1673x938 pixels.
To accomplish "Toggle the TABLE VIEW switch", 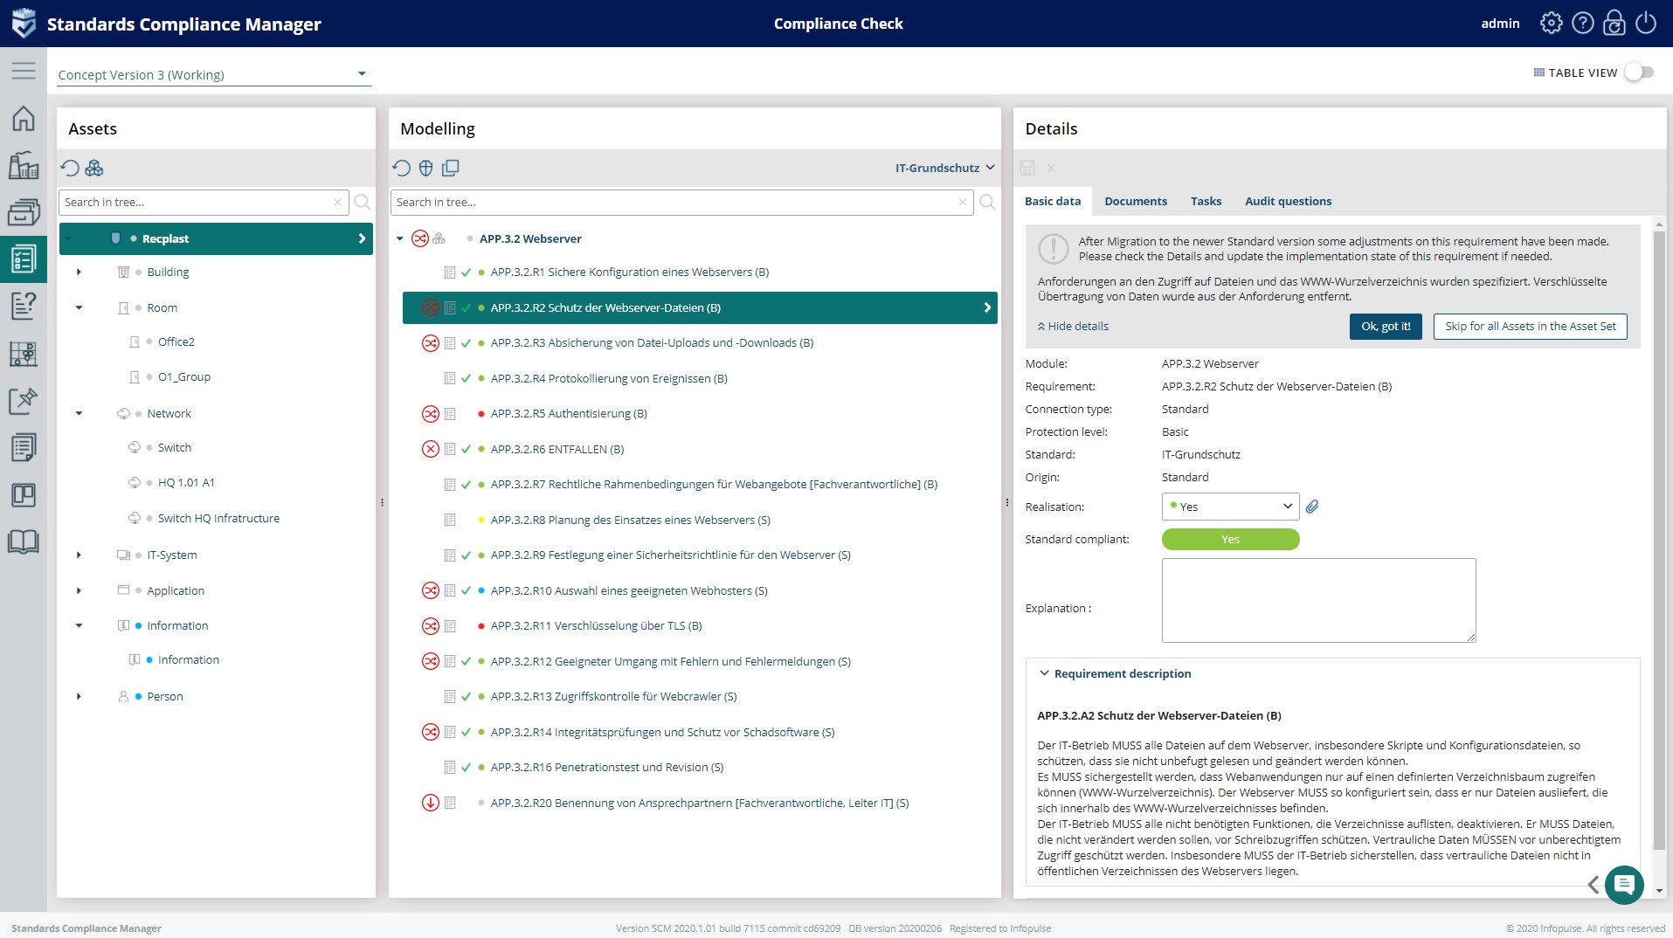I will 1639,72.
